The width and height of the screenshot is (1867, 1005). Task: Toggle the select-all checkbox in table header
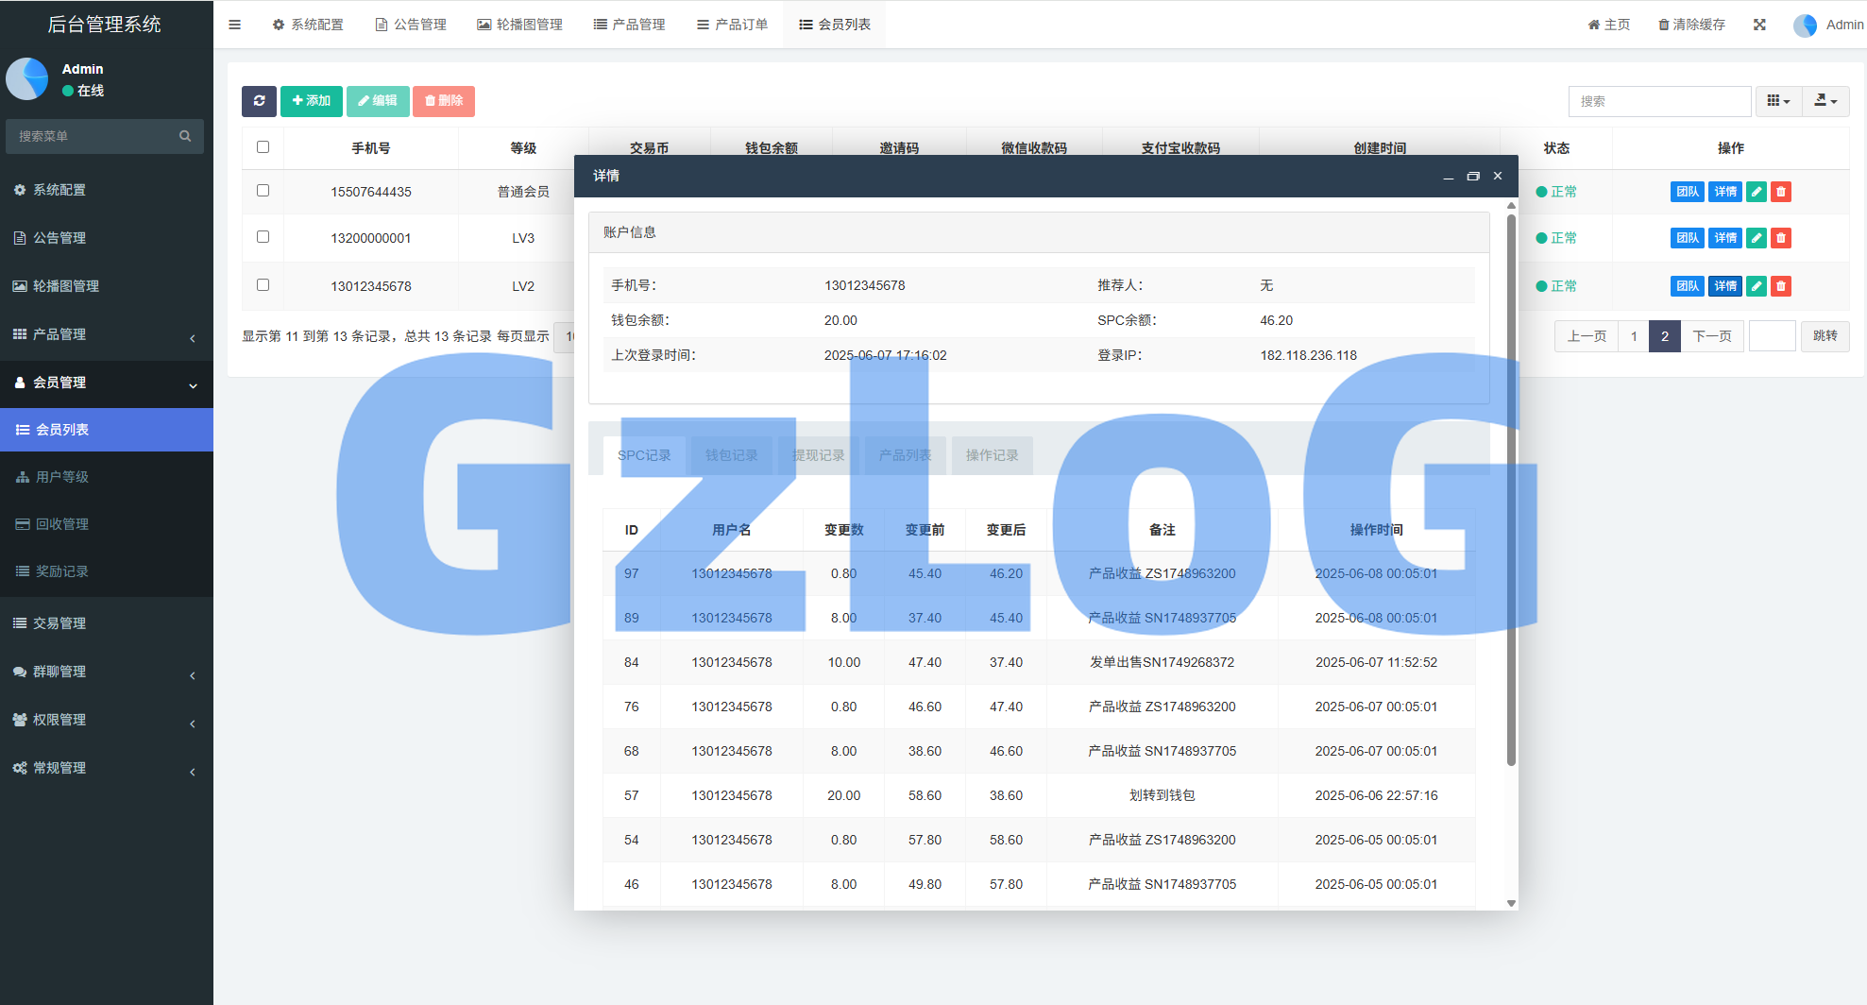263,147
